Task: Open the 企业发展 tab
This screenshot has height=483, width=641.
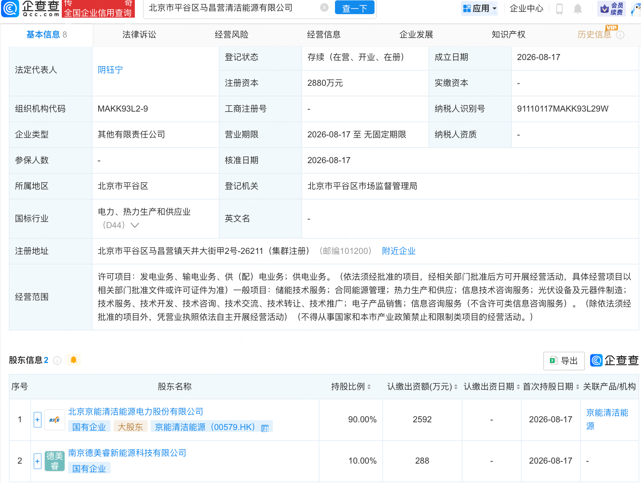Action: (416, 35)
